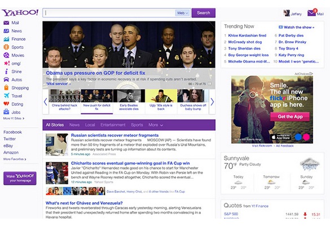Expand the More stories dropdown
The width and height of the screenshot is (330, 231).
click(x=156, y=125)
